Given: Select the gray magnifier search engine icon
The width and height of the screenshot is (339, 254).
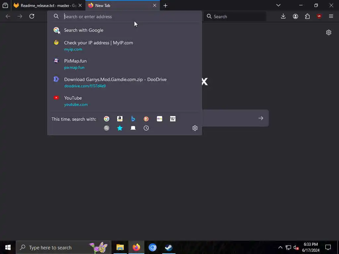Looking at the screenshot, I should pos(107,128).
